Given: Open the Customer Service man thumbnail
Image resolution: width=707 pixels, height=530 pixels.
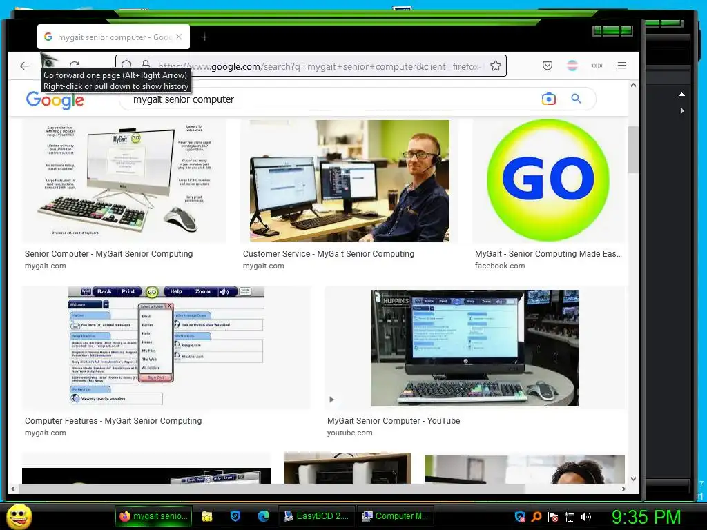Looking at the screenshot, I should pyautogui.click(x=349, y=181).
